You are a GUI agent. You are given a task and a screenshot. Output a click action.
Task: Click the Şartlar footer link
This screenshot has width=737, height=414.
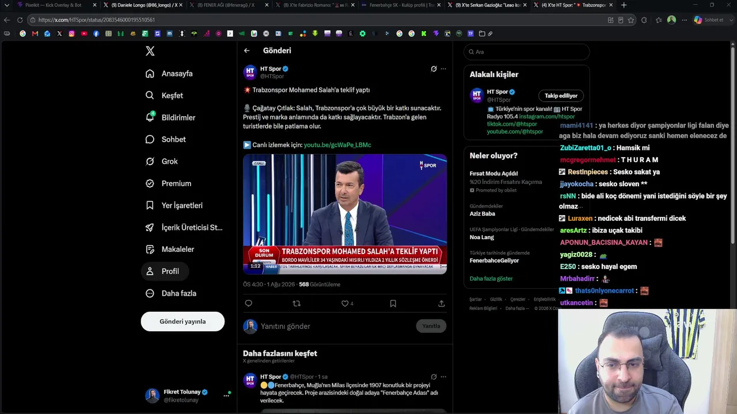(476, 299)
